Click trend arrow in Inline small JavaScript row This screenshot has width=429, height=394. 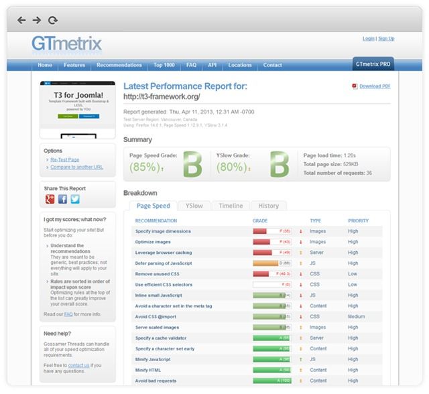301,295
